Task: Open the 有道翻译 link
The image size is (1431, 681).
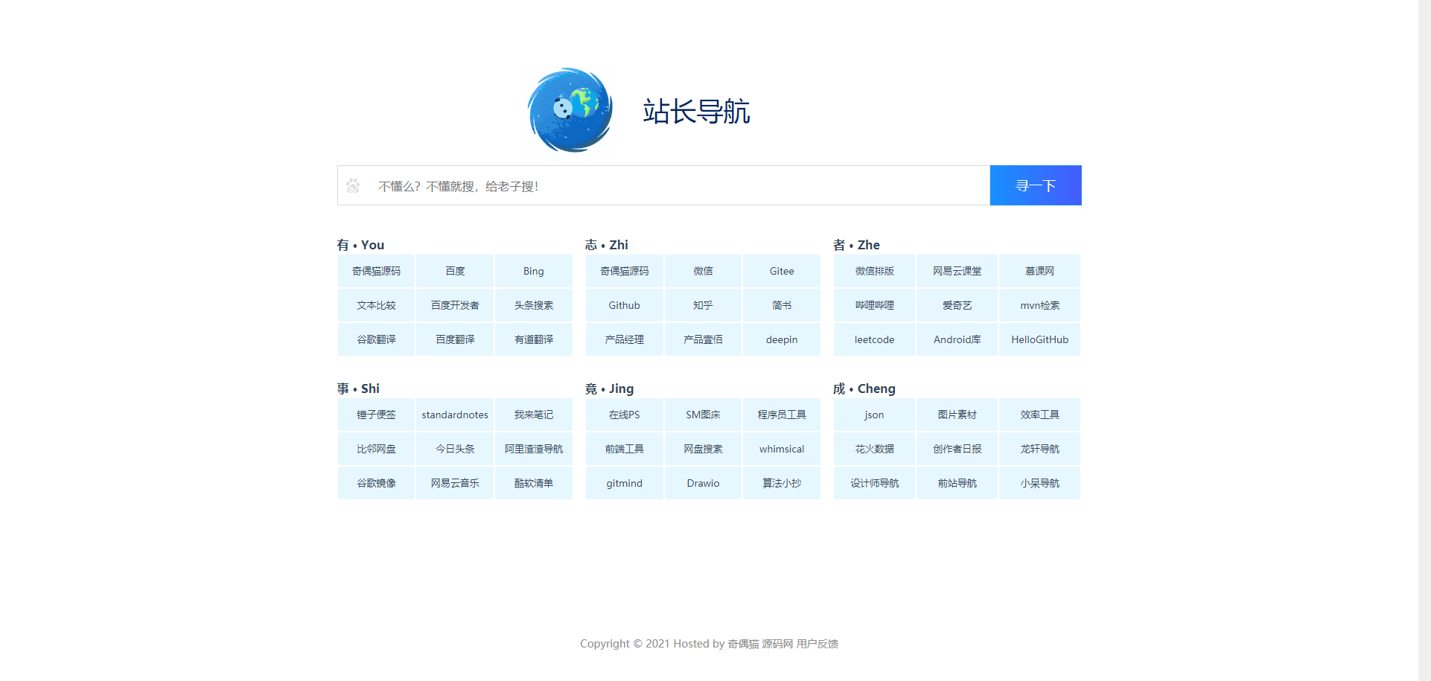Action: coord(534,339)
